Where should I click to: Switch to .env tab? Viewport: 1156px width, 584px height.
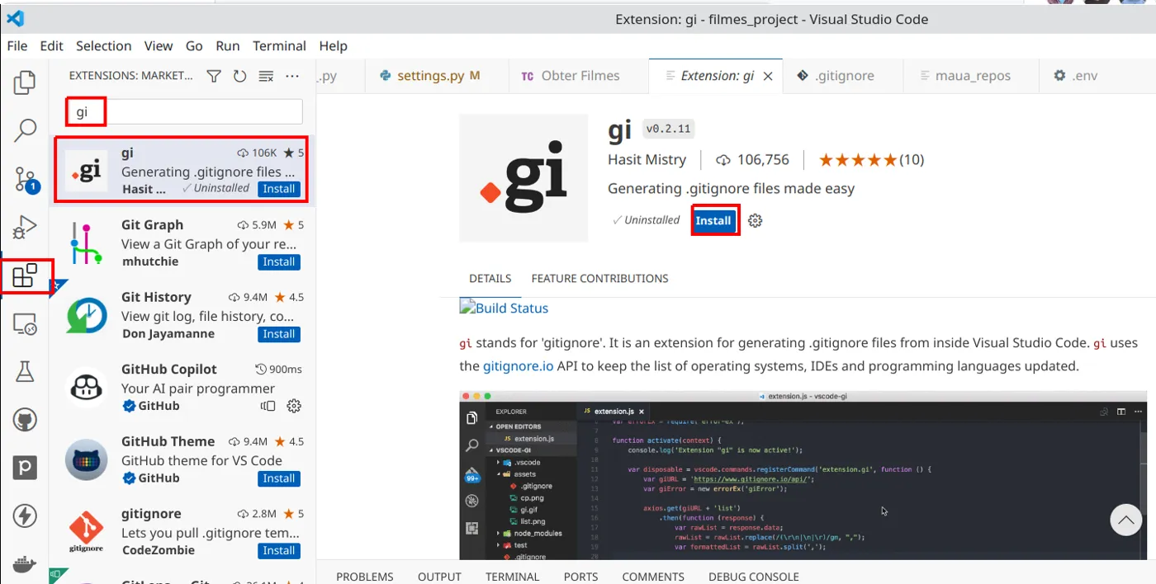click(x=1085, y=76)
